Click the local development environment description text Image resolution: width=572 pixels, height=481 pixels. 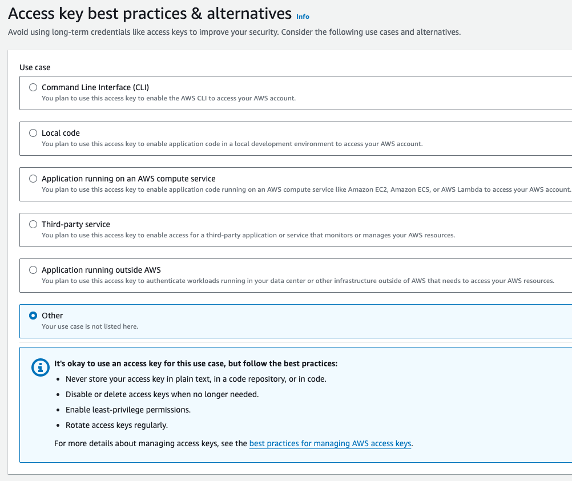[x=232, y=144]
